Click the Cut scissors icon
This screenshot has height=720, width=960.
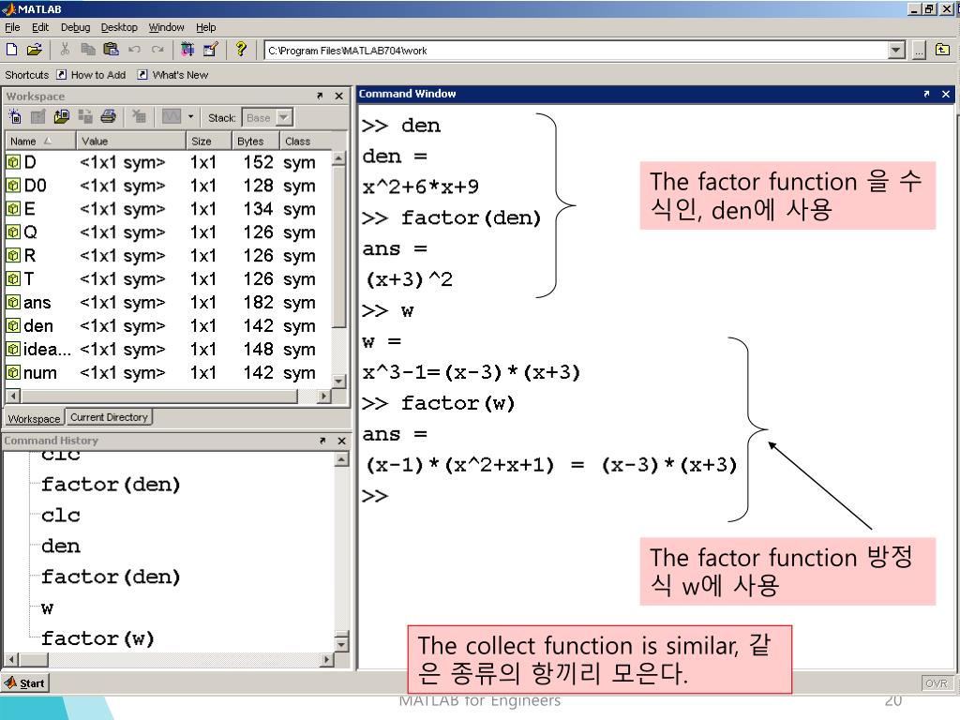(65, 50)
